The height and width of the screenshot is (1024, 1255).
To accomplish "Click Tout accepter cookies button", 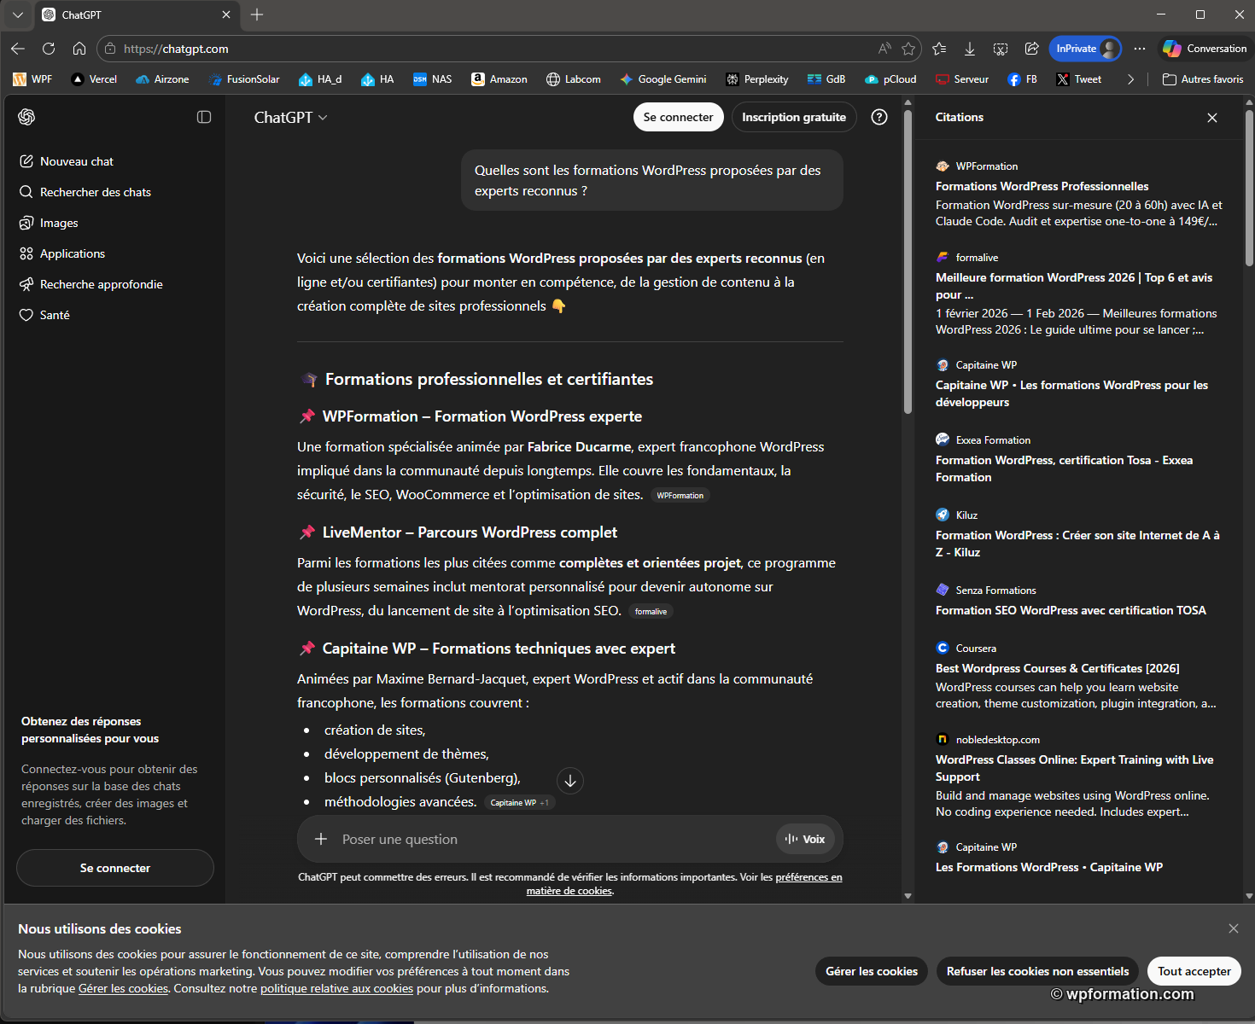I will coord(1194,971).
